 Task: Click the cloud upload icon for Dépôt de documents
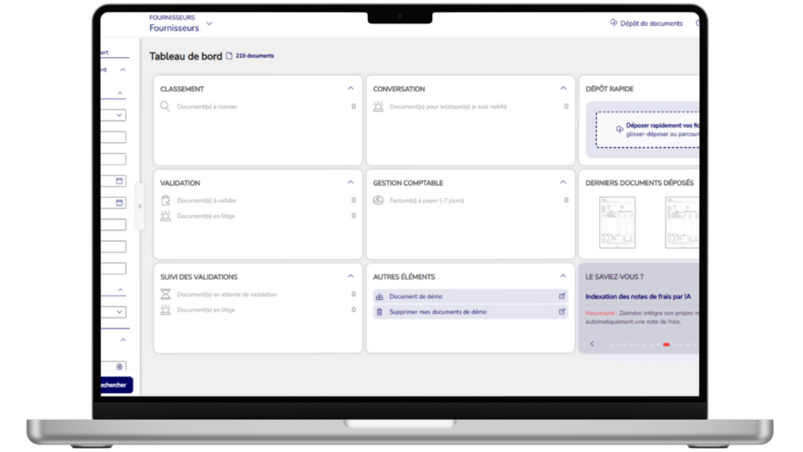click(x=613, y=23)
